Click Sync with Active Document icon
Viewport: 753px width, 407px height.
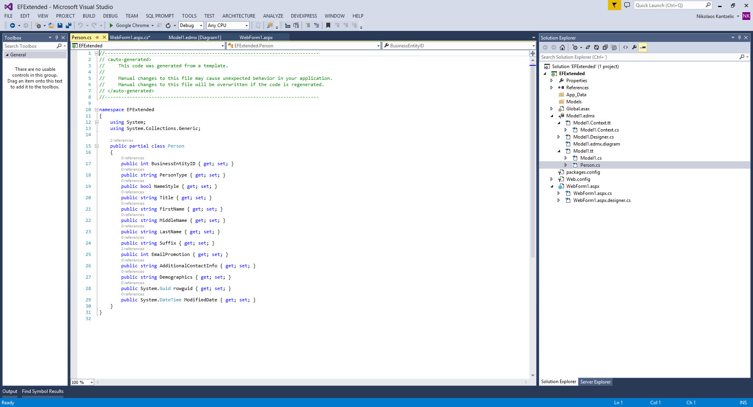588,47
